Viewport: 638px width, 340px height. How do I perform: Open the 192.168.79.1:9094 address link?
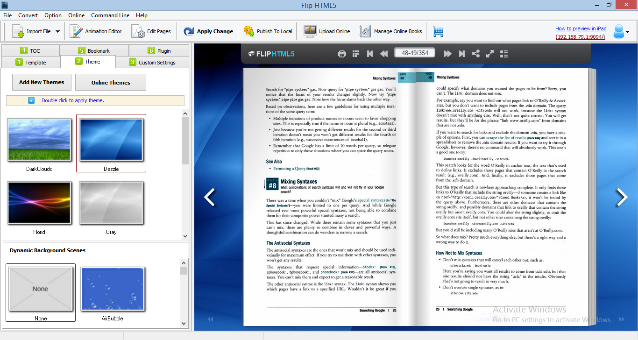581,36
